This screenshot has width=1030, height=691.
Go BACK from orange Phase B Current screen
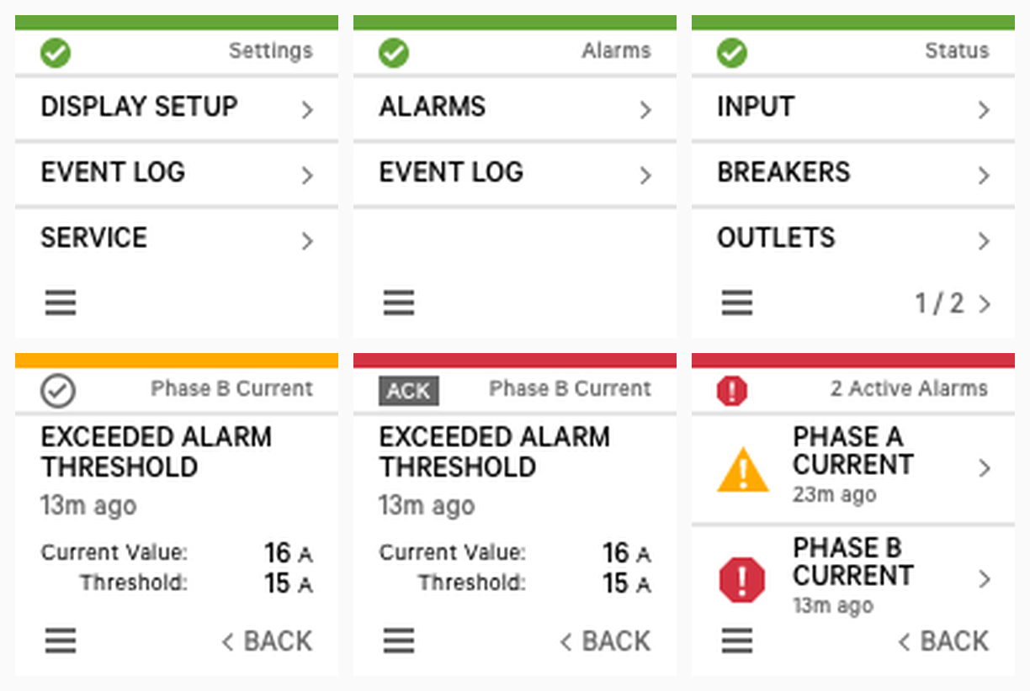tap(267, 641)
